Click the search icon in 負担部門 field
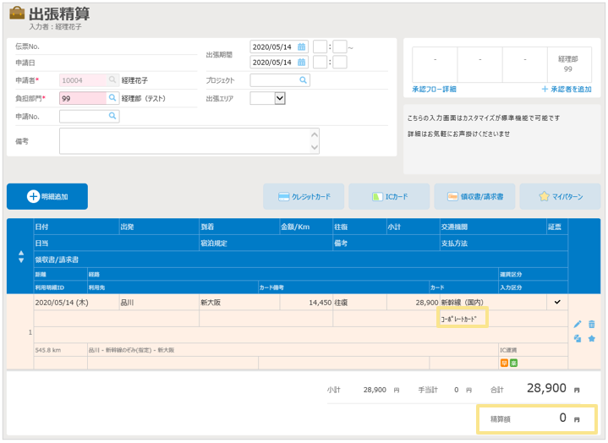Screen dimensions: 608x443 (112, 98)
